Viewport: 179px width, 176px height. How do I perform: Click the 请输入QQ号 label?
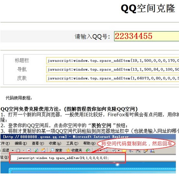tap(92, 36)
